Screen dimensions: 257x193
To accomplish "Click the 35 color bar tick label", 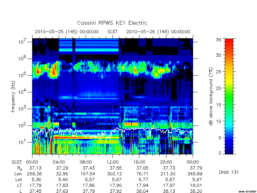I will pos(219,40).
